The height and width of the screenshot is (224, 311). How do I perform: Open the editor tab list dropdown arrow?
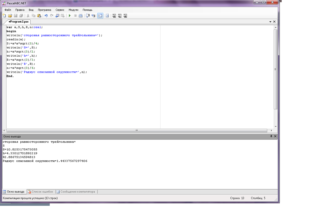pos(270,22)
